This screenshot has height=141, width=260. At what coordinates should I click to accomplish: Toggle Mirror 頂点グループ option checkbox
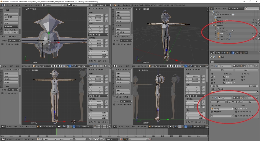point(224,83)
